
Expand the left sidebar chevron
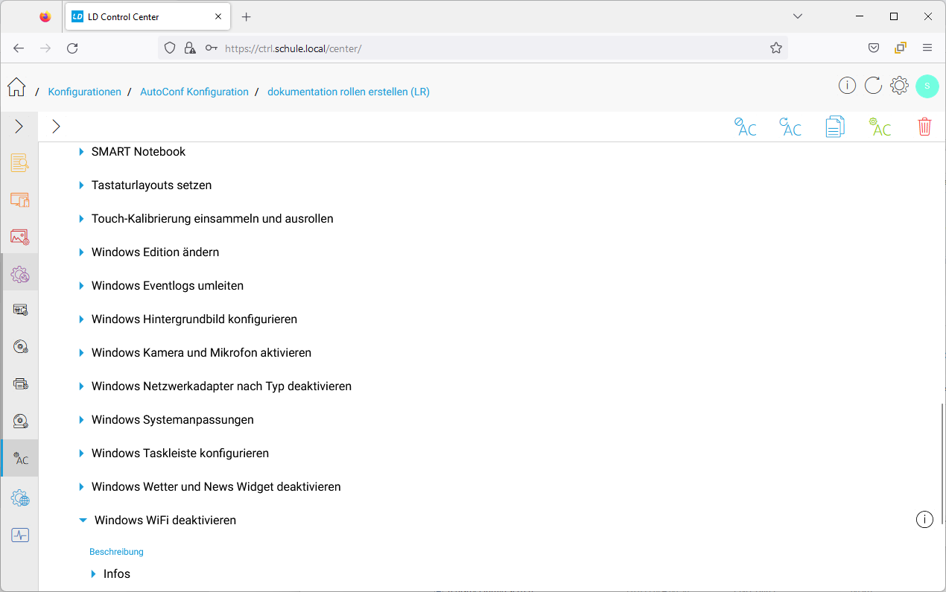click(19, 127)
